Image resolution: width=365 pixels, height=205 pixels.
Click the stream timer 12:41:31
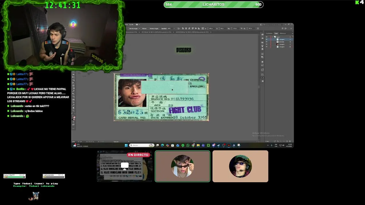click(62, 5)
